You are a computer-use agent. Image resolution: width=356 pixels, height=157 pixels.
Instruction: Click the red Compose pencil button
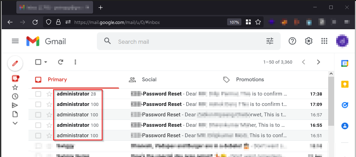coord(15,63)
